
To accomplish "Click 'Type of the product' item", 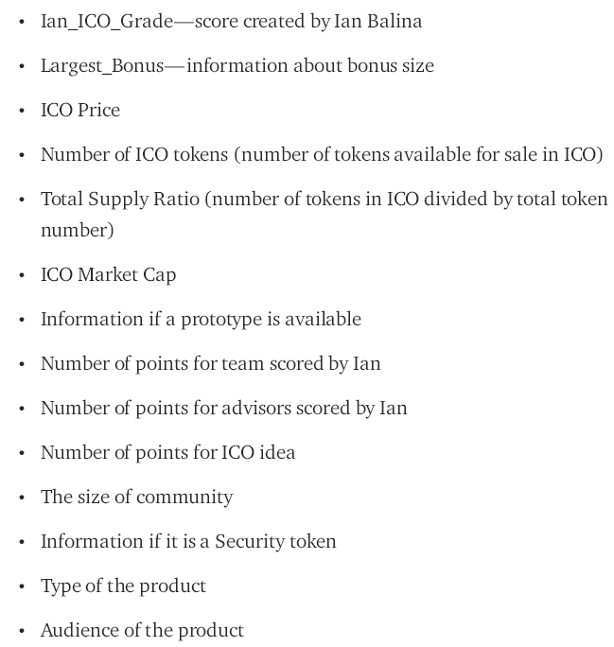I will [x=123, y=586].
